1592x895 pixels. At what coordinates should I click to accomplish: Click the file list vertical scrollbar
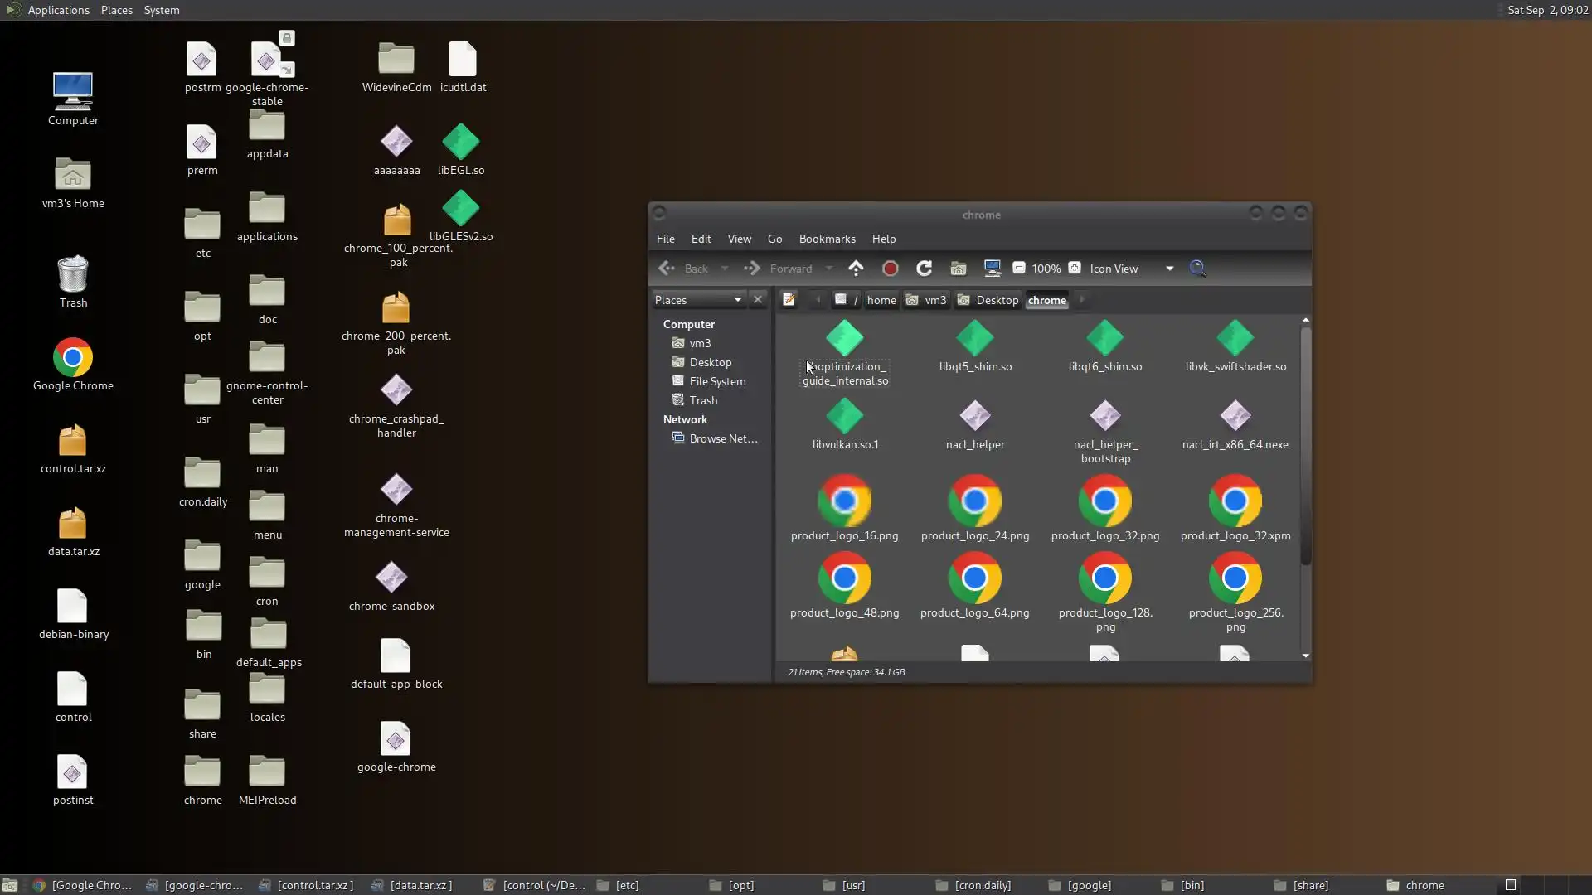tap(1305, 447)
